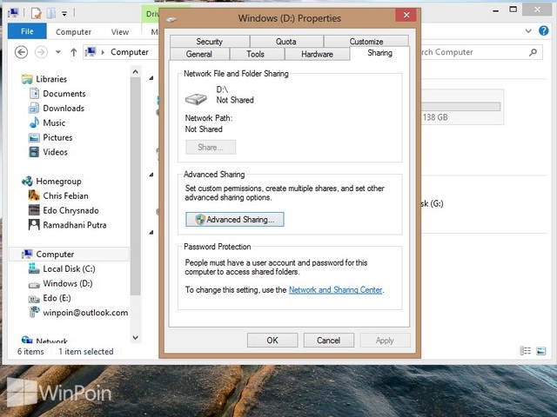557x417 pixels.
Task: Click the Libraries folder icon in sidebar
Action: coord(27,79)
